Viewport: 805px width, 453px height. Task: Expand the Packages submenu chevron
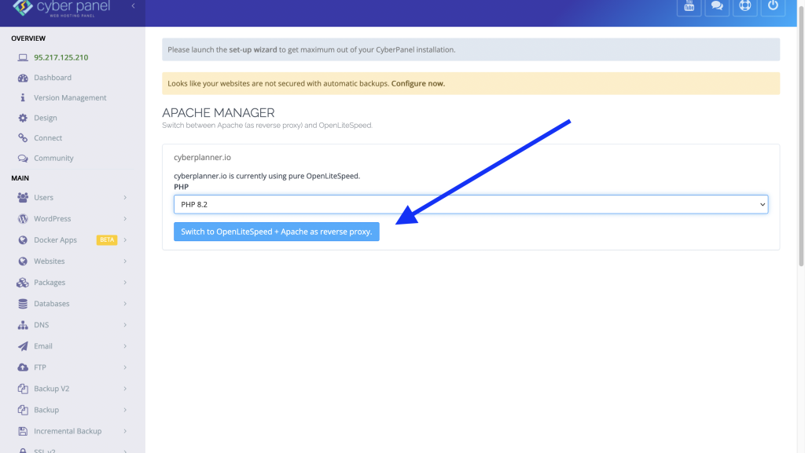125,283
